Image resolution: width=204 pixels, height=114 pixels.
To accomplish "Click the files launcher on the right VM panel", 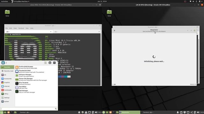I will click(117, 112).
